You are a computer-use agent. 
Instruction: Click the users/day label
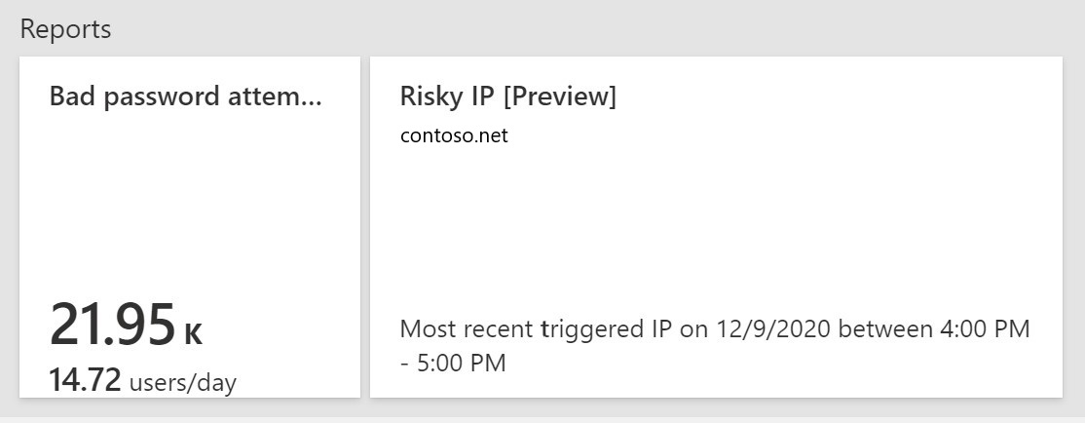tap(183, 383)
